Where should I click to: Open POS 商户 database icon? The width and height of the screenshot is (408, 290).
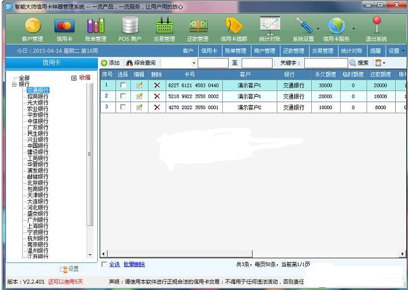[130, 25]
